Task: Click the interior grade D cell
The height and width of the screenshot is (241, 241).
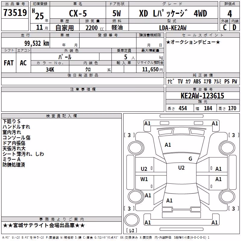Action: tap(235, 27)
